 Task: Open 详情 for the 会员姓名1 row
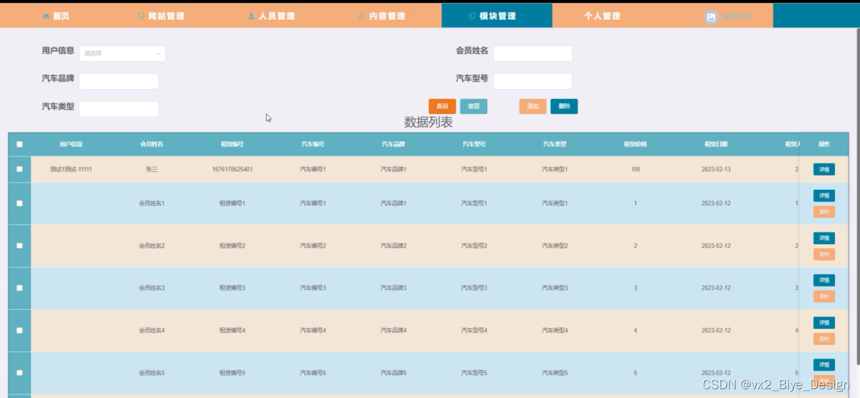click(824, 195)
